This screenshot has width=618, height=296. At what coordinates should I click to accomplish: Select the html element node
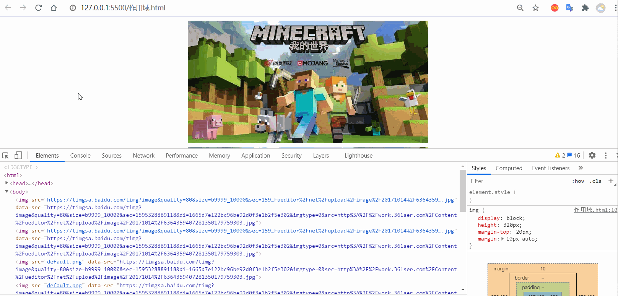(x=13, y=175)
